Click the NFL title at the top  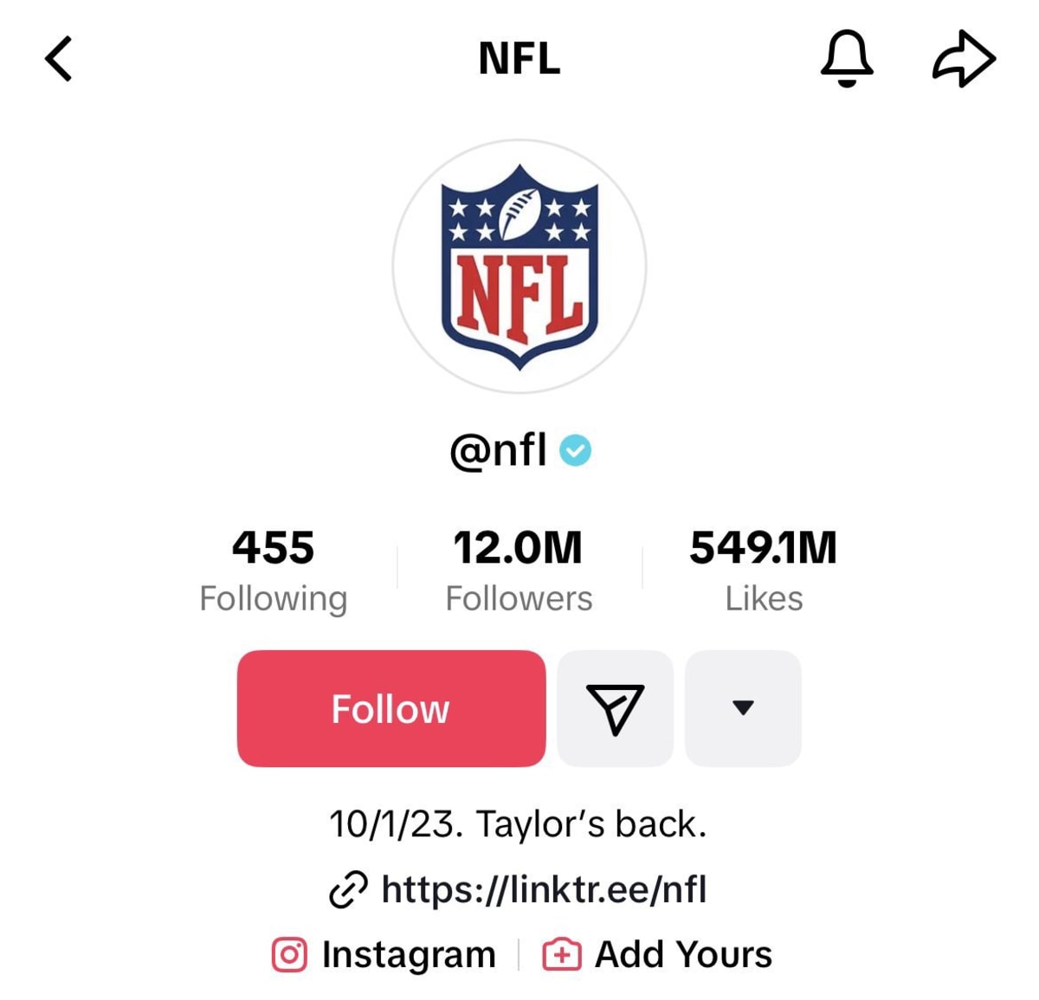pyautogui.click(x=519, y=58)
